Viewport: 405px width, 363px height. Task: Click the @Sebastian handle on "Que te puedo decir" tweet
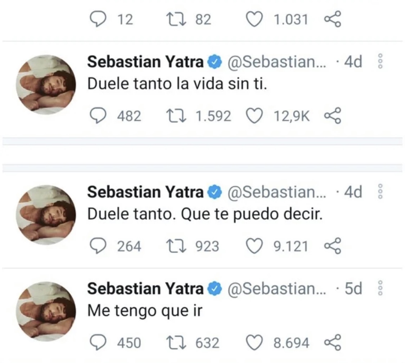(x=276, y=192)
